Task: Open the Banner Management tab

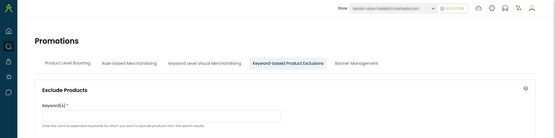Action: click(x=356, y=63)
